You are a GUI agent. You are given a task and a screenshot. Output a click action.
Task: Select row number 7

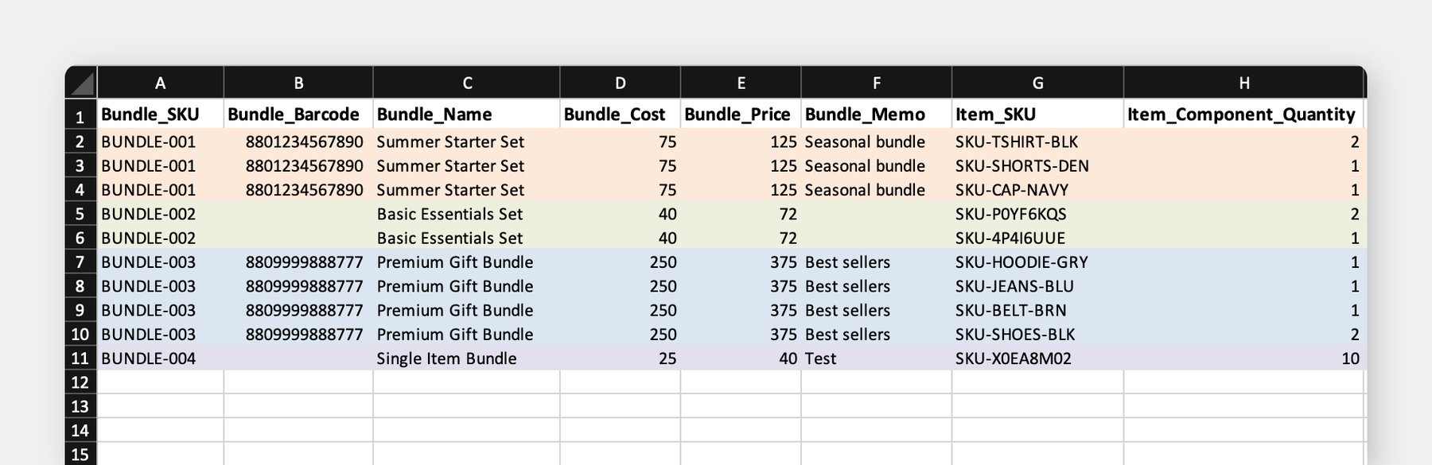(80, 262)
